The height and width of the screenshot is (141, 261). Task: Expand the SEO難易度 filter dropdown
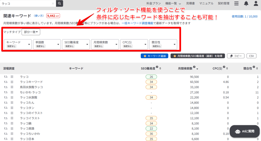point(76,44)
